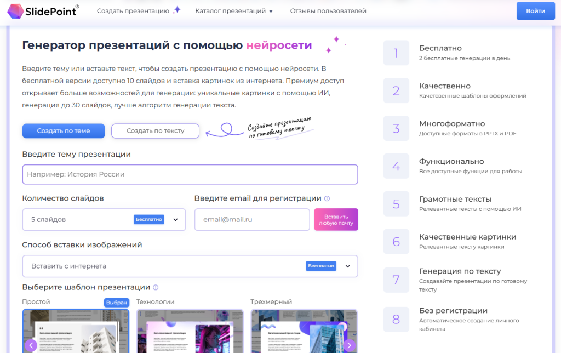The width and height of the screenshot is (561, 353).
Task: Switch to Создать по теме mode
Action: click(x=64, y=131)
